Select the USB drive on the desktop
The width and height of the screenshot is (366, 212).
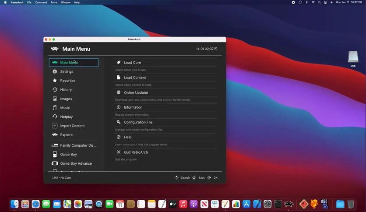[x=353, y=59]
